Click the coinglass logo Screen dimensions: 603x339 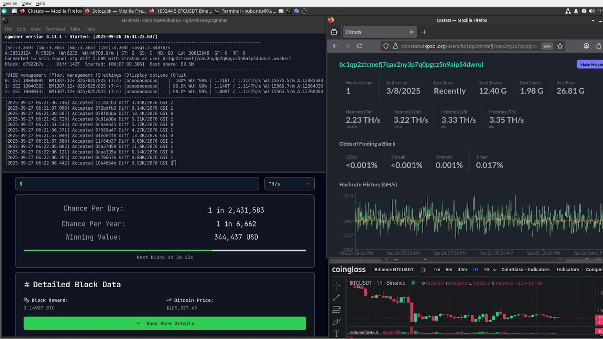click(x=349, y=270)
